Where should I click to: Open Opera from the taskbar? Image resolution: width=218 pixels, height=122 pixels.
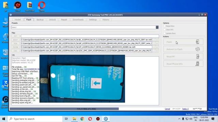click(x=90, y=119)
